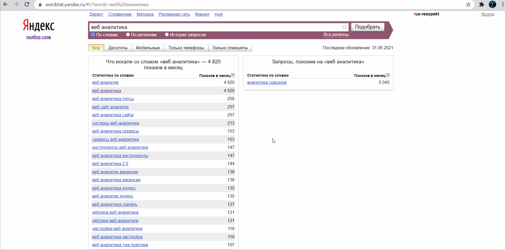The height and width of the screenshot is (250, 505).
Task: Click into the 'веб аналитика' search field
Action: pyautogui.click(x=213, y=27)
